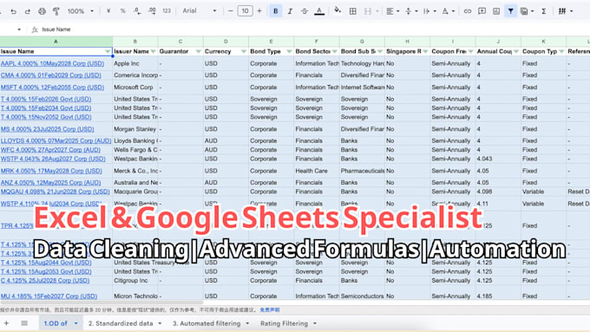Open the AAPL 4.000% 10May2028 Corp link

click(x=52, y=63)
